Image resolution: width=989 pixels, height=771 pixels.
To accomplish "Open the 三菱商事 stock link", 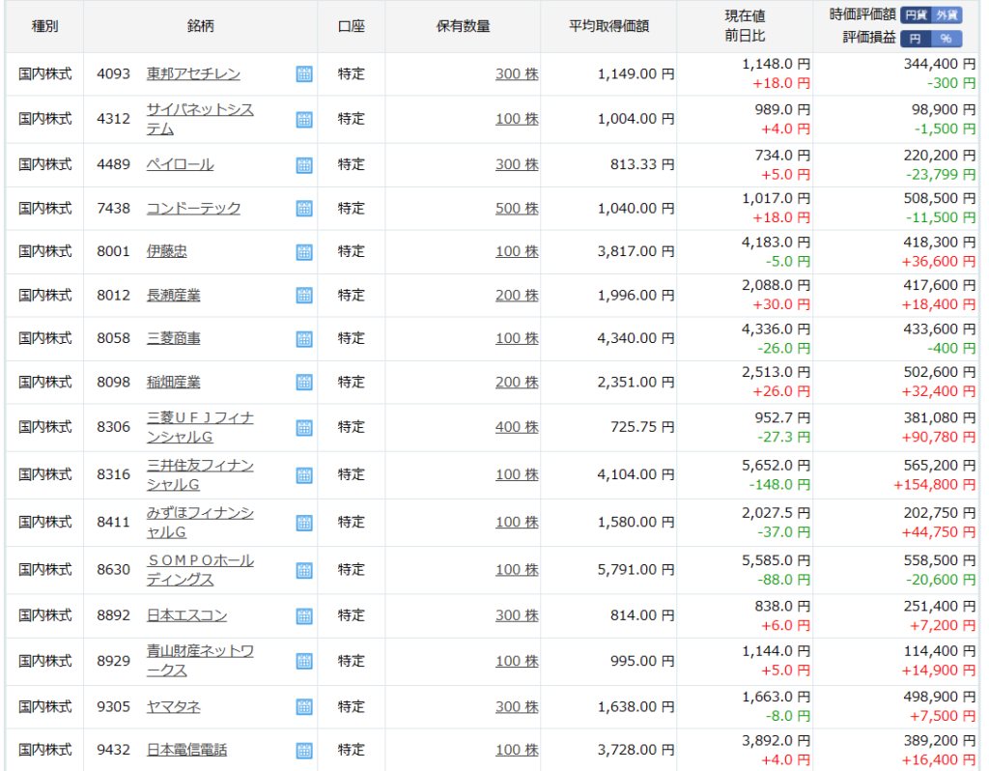I will click(x=174, y=338).
